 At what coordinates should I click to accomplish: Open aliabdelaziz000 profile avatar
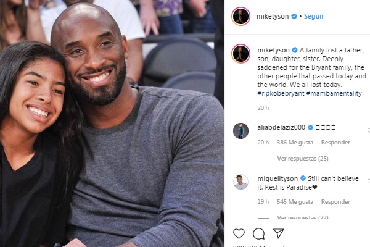click(x=240, y=131)
